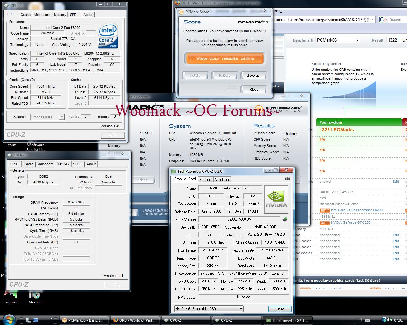Image resolution: width=407 pixels, height=325 pixels.
Task: Click Google search engine icon in Firefox
Action: point(382,19)
